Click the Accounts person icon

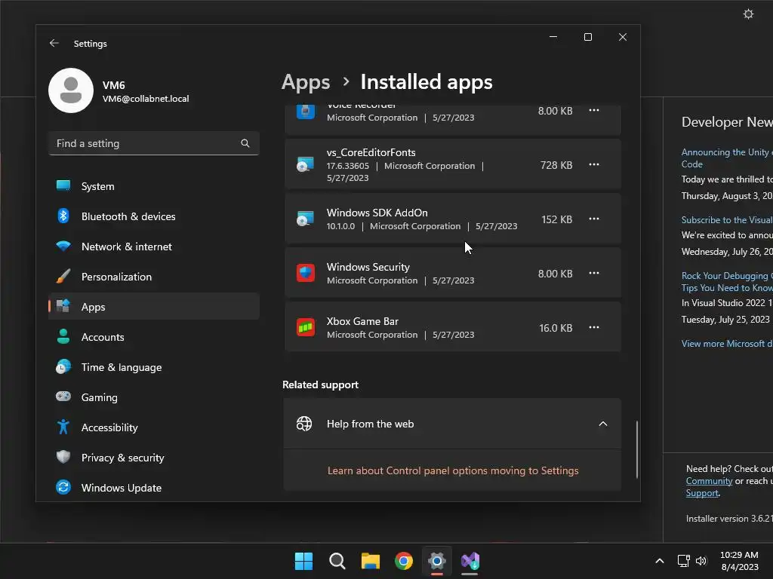63,336
